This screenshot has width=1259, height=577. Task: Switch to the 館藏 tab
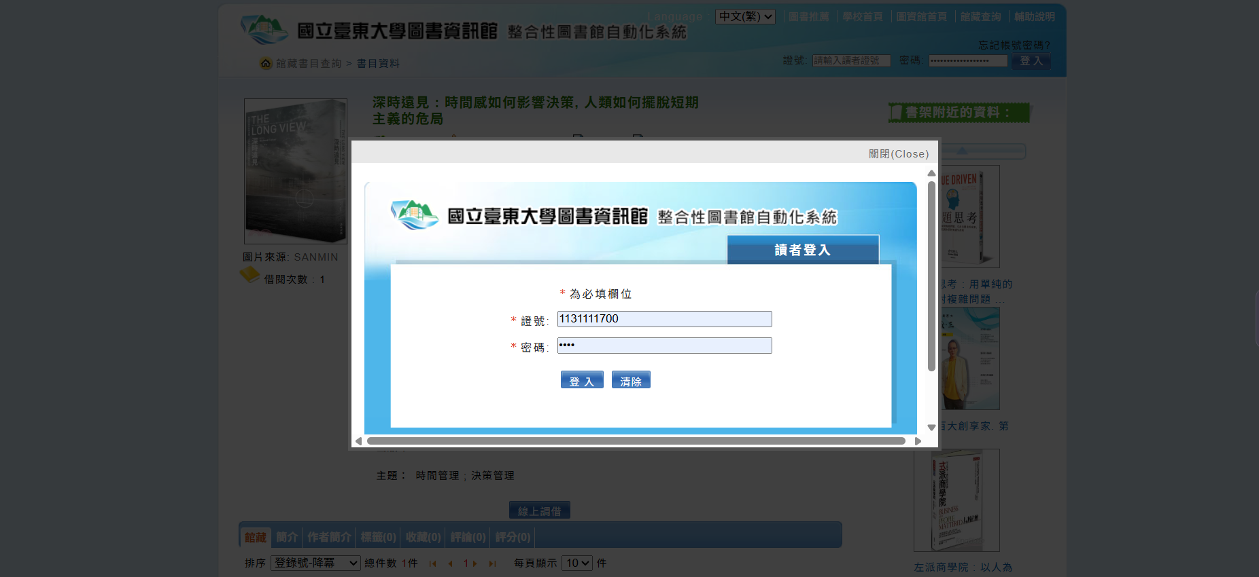pyautogui.click(x=256, y=537)
